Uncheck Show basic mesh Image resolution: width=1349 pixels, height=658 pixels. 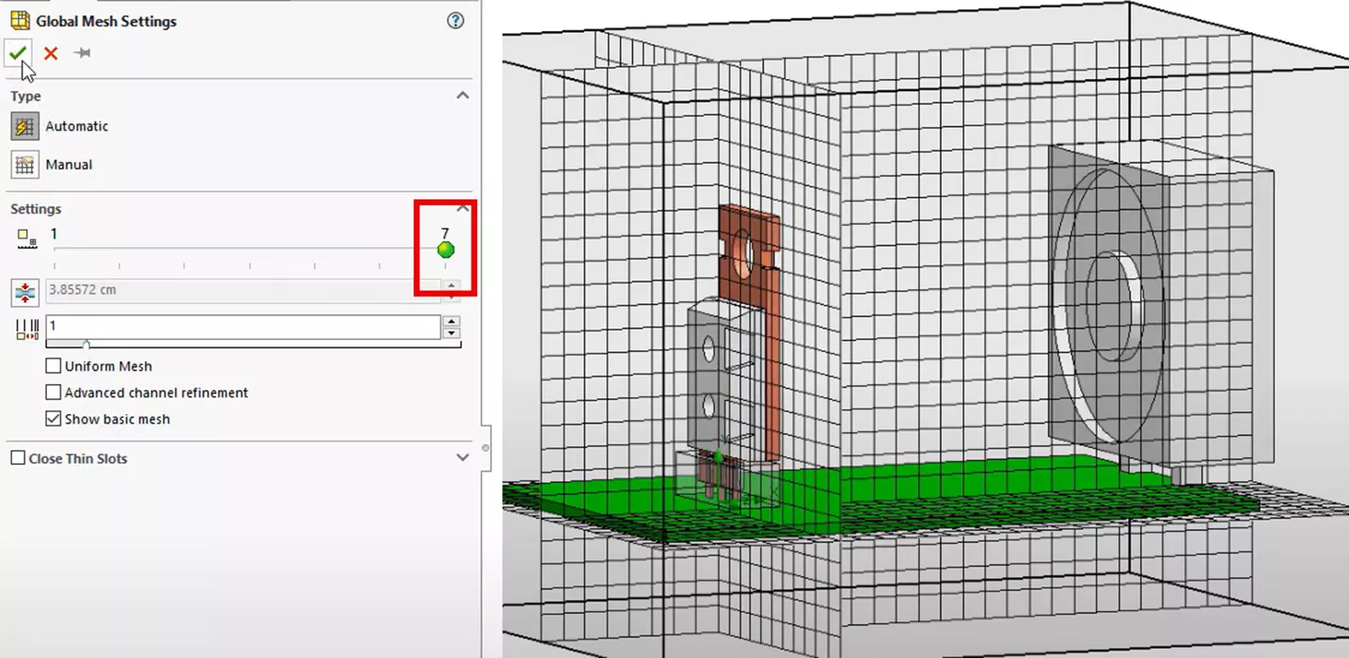pyautogui.click(x=54, y=419)
